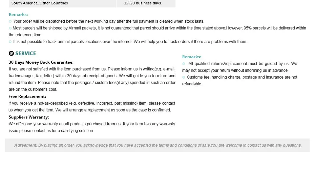Click the 'Suppliers Warranty:' heading
315x169 pixels.
(x=29, y=117)
